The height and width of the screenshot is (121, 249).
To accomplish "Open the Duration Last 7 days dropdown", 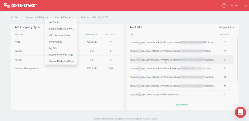I will pos(36,17).
